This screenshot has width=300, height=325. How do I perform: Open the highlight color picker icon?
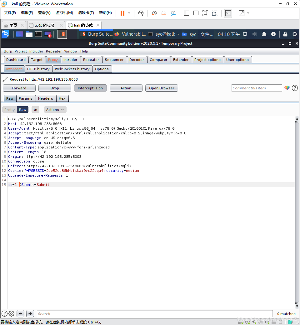[287, 88]
